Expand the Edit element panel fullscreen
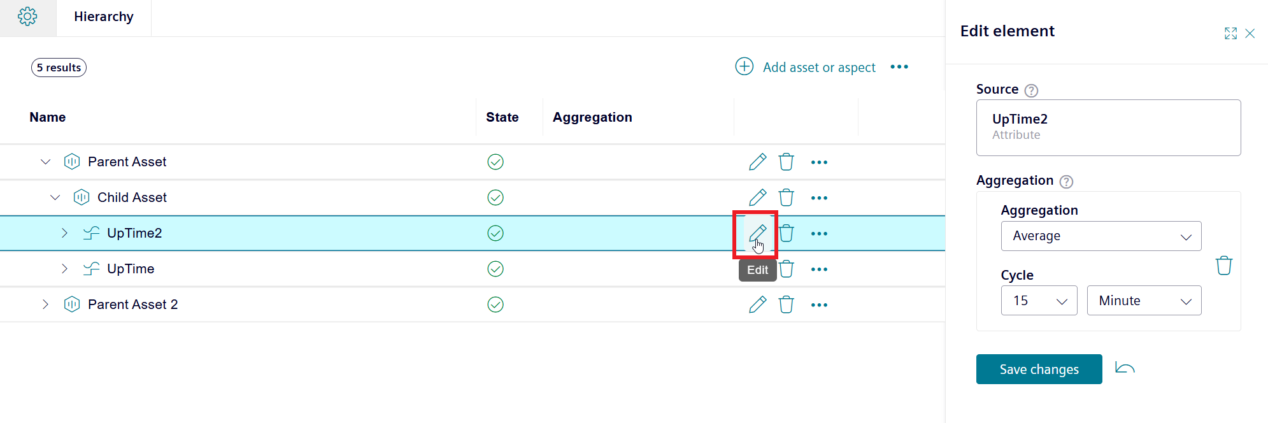1268x423 pixels. pyautogui.click(x=1230, y=33)
